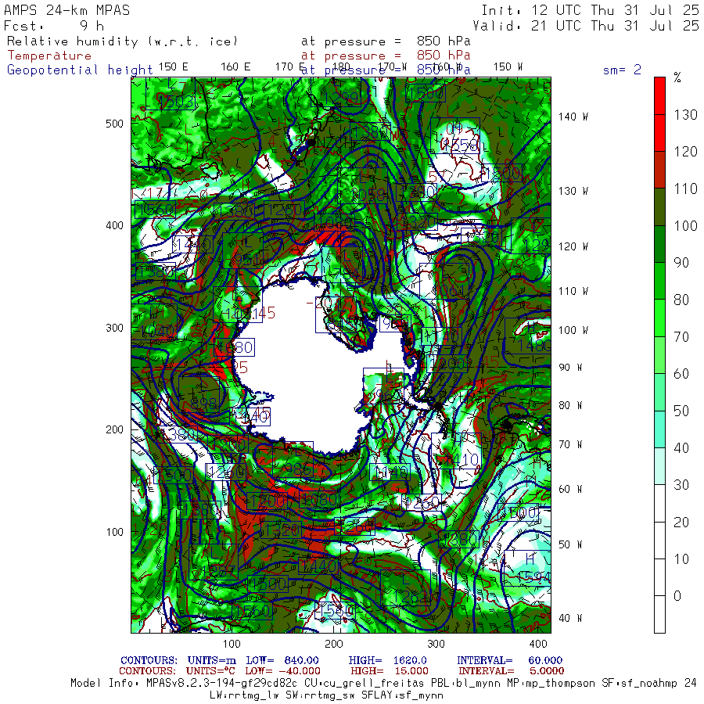Click the 'sm= 2' smoothing label
The width and height of the screenshot is (704, 704).
tap(622, 70)
